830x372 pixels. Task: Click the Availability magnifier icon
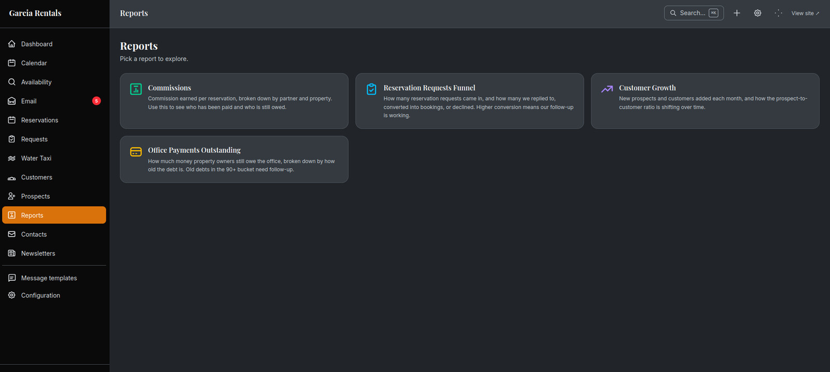click(11, 82)
